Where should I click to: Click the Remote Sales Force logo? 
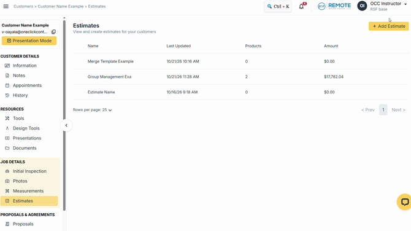(x=334, y=6)
